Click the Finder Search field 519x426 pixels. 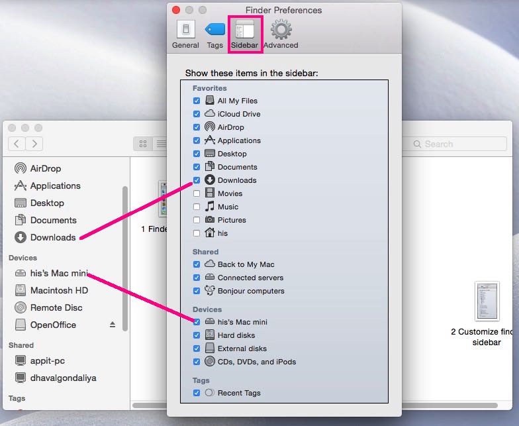click(x=457, y=144)
